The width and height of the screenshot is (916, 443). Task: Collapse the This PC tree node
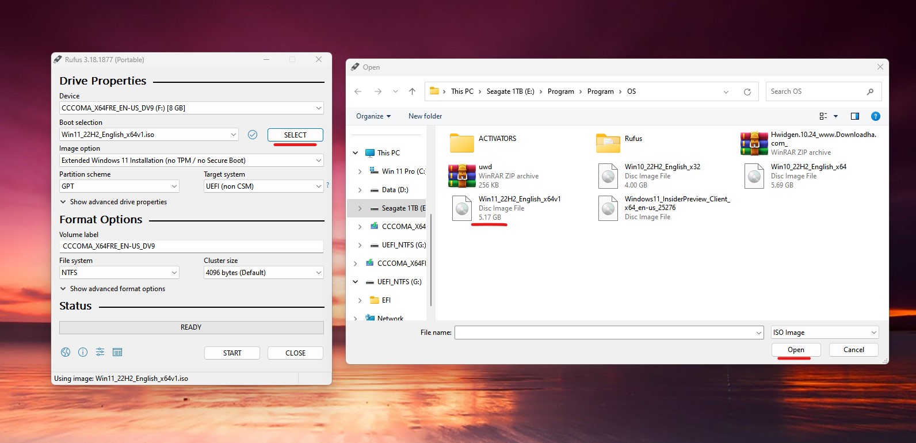355,153
